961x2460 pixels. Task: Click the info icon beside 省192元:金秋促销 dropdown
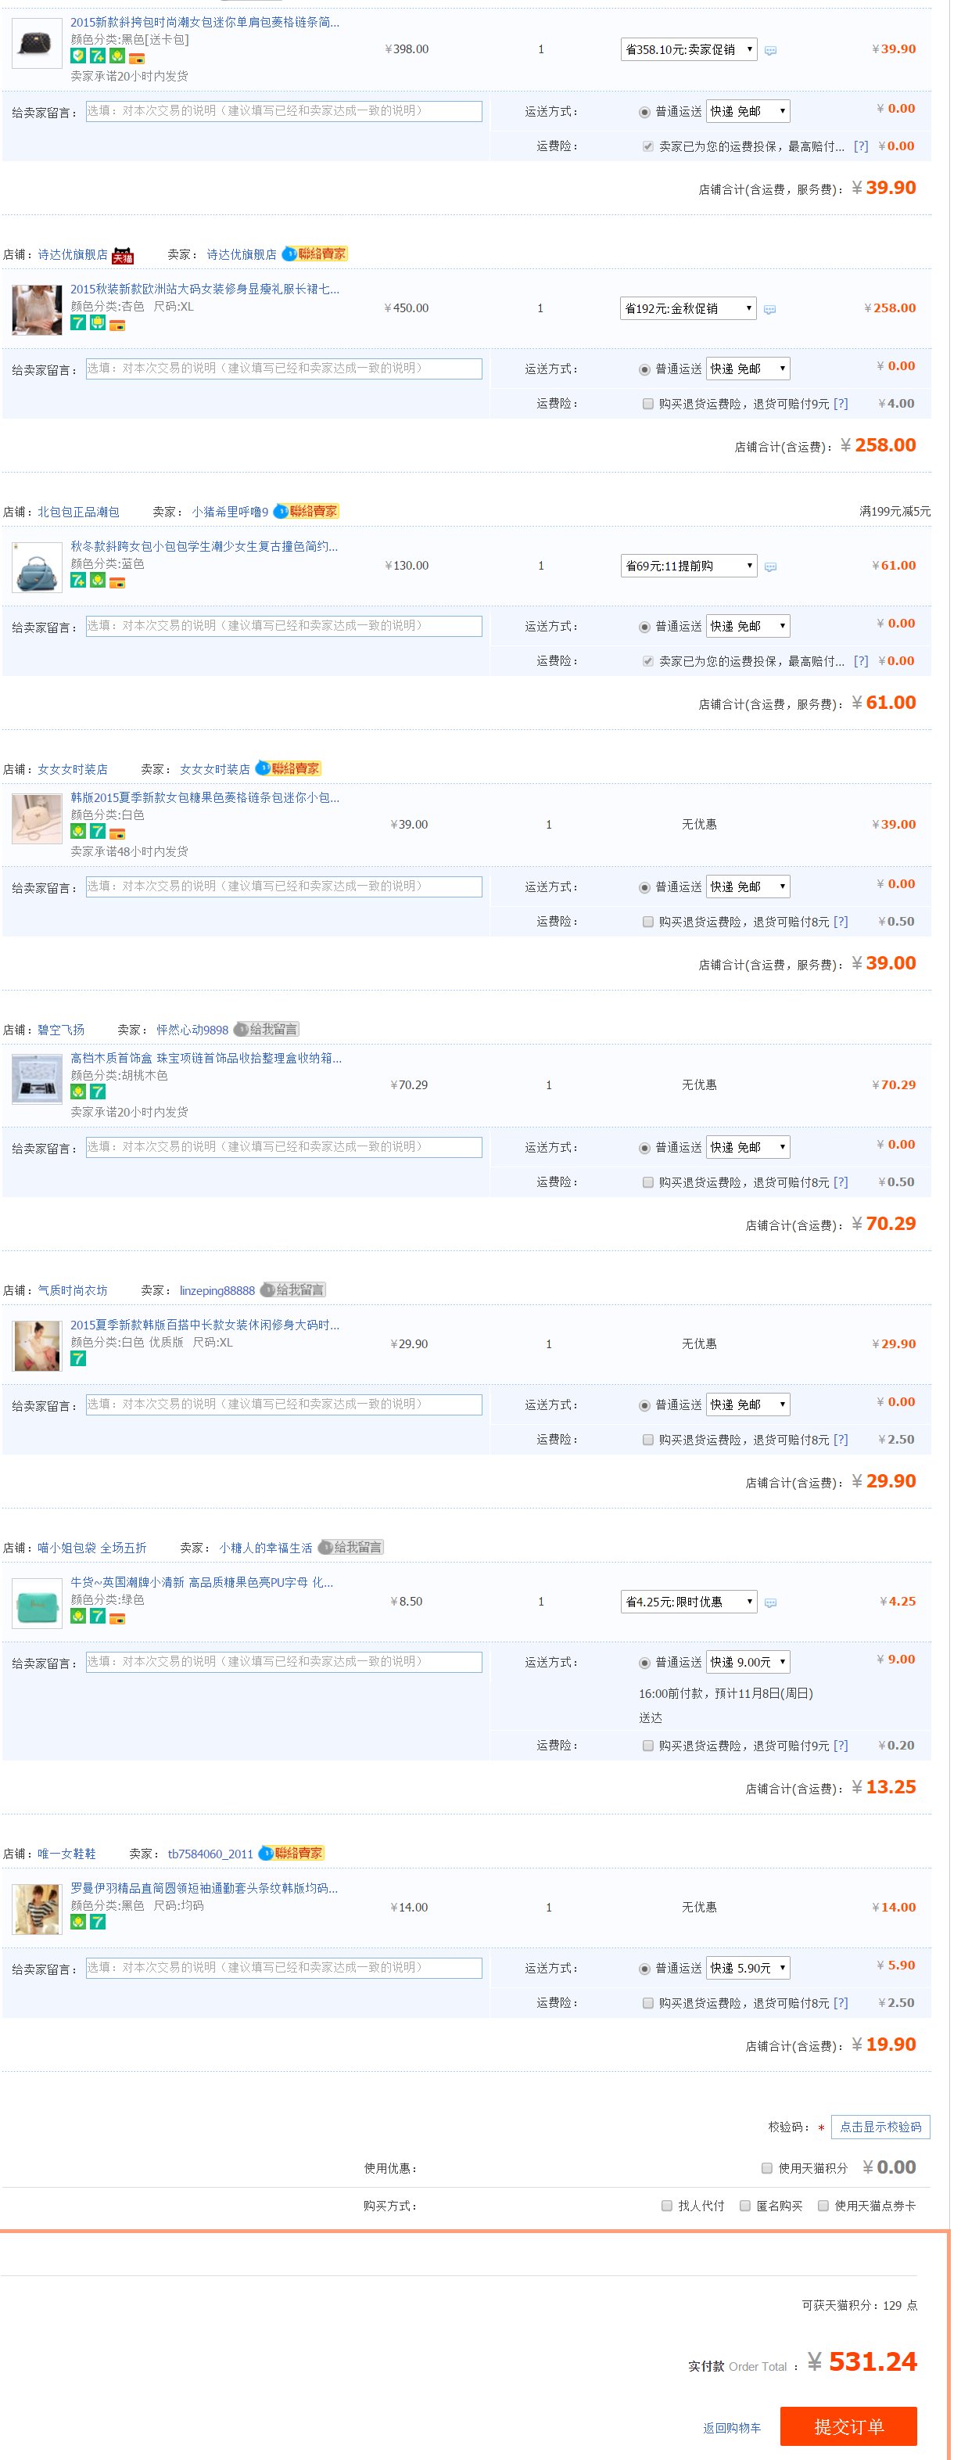[770, 309]
